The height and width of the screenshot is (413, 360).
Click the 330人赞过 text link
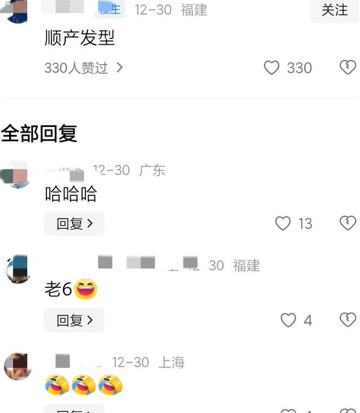click(76, 67)
